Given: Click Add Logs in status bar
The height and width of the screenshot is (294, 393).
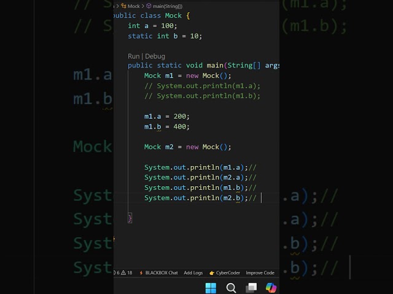Looking at the screenshot, I should click(193, 273).
